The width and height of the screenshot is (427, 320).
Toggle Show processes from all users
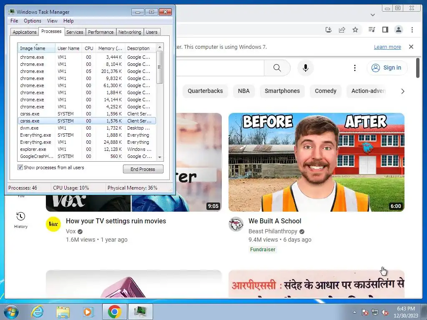pyautogui.click(x=20, y=167)
